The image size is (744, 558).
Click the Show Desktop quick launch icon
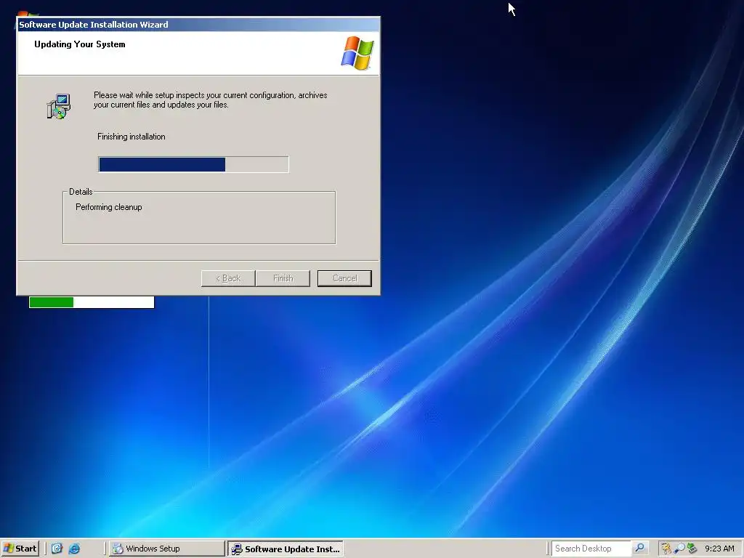coord(57,549)
